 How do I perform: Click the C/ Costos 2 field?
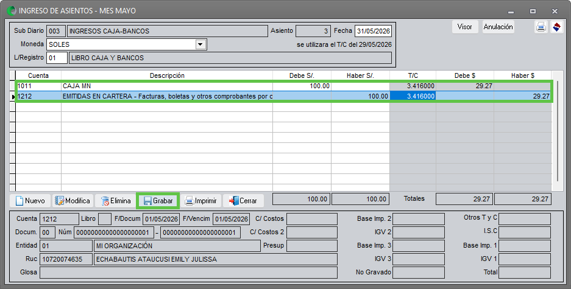[312, 232]
